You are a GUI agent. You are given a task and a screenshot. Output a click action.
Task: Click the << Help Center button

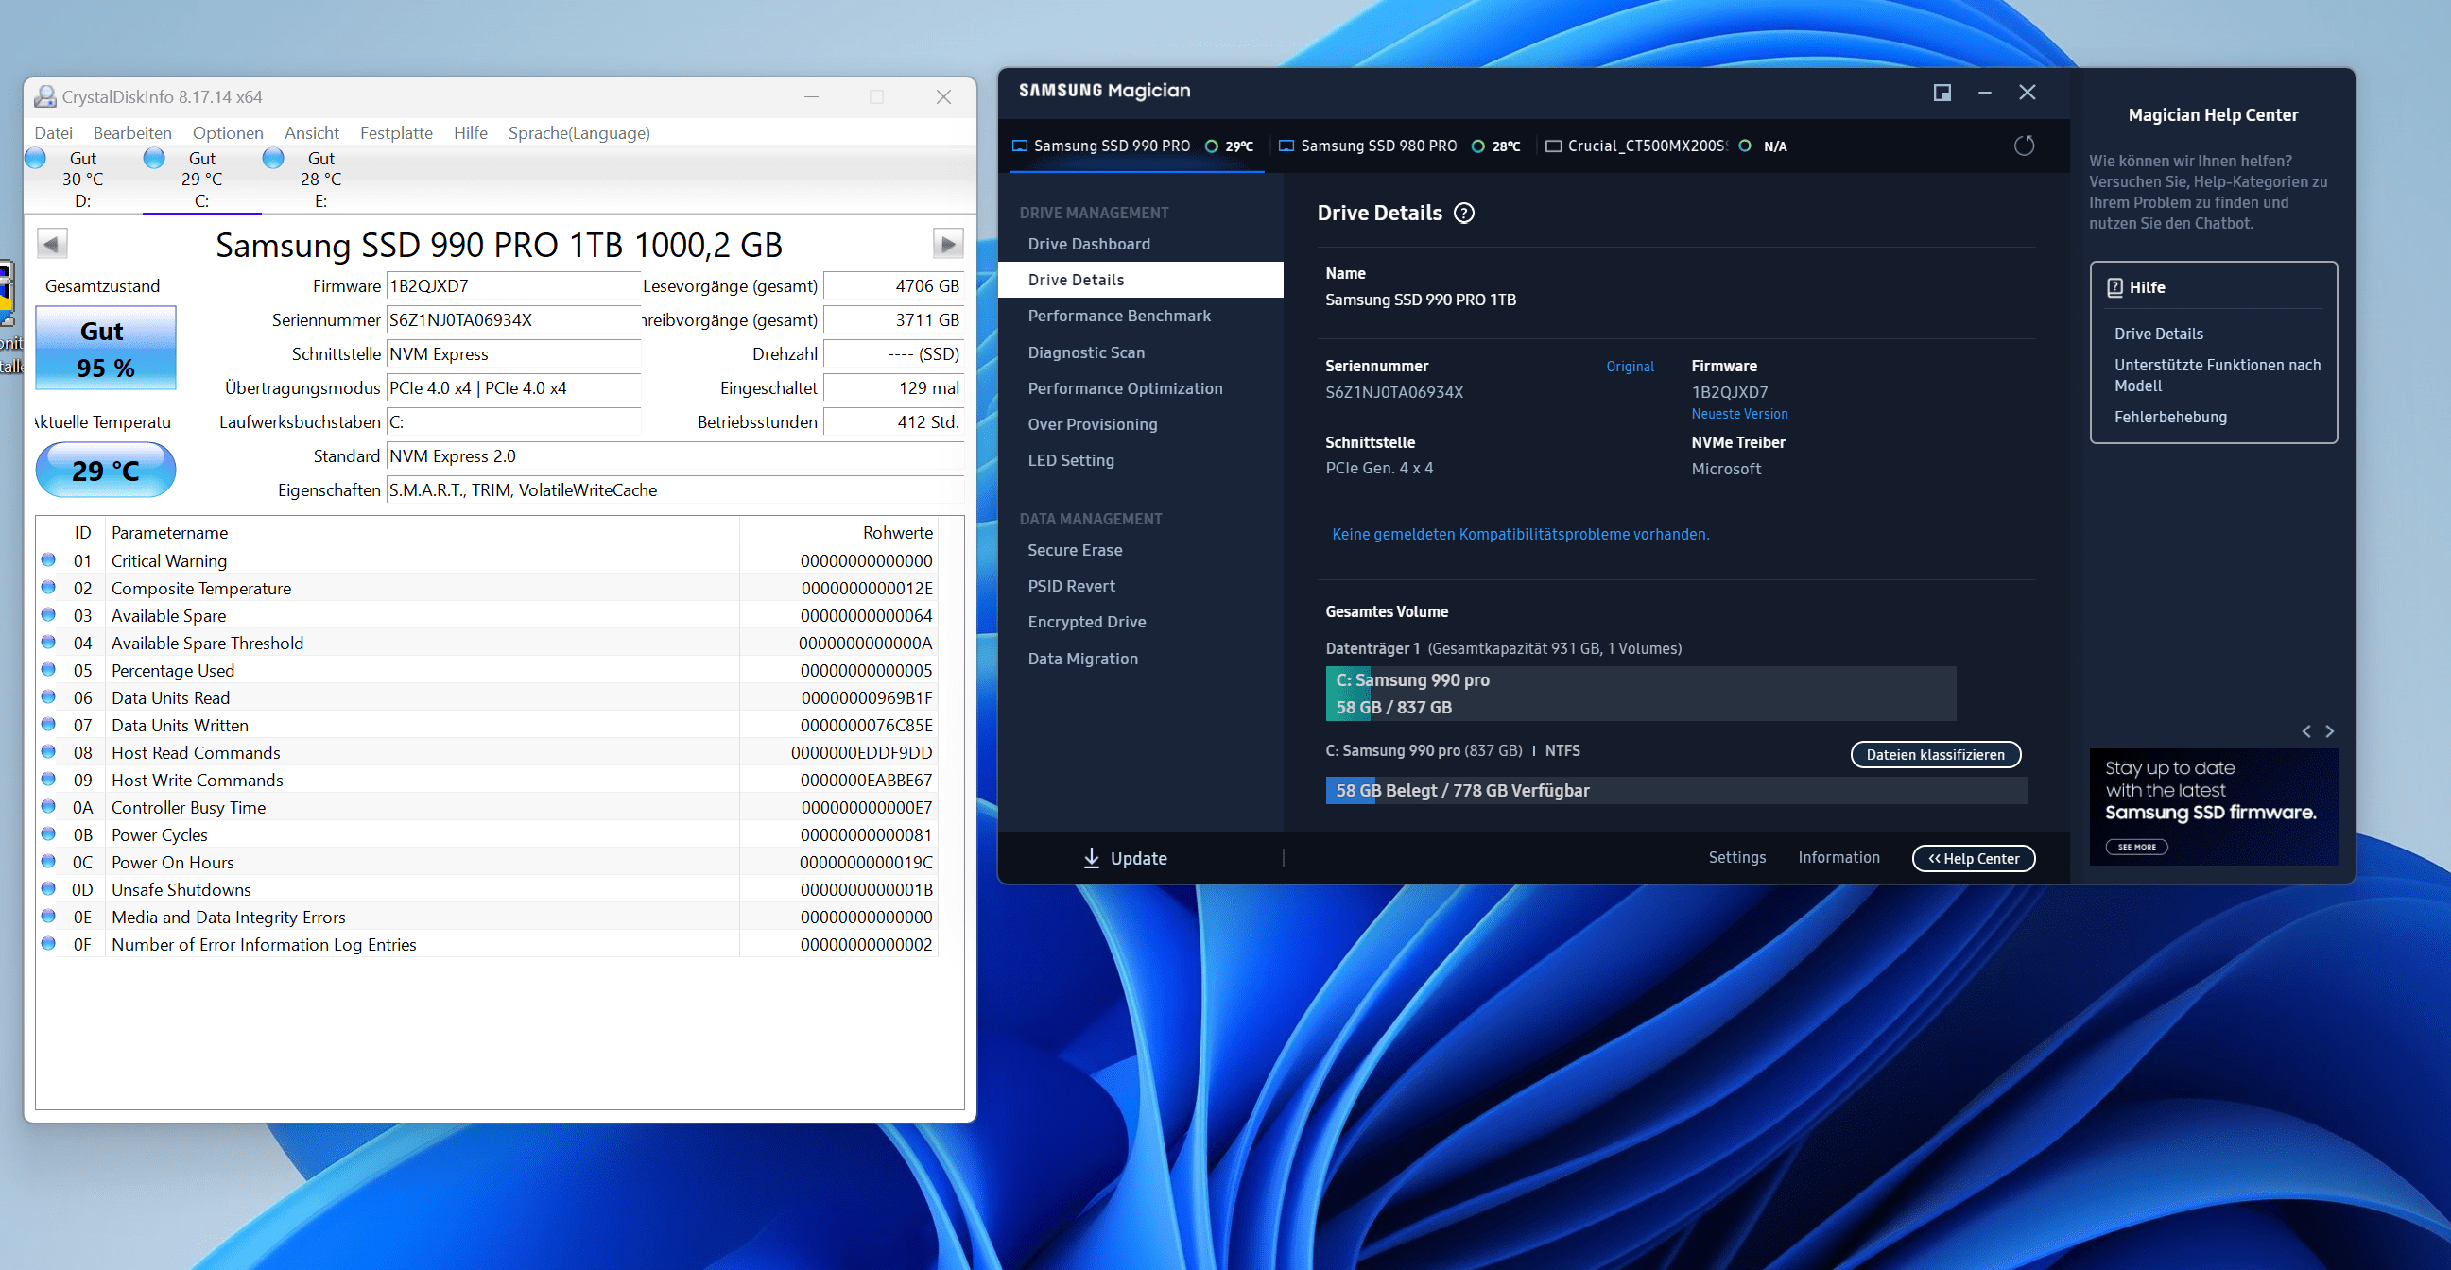[1974, 858]
